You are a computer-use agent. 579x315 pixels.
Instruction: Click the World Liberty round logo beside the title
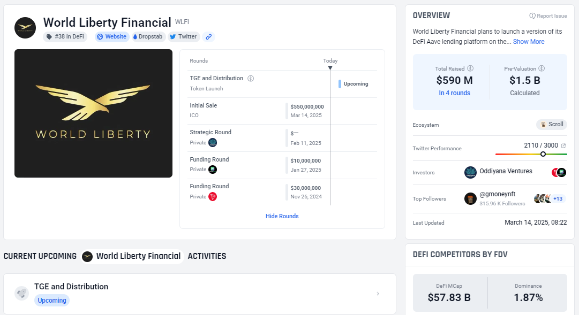[25, 28]
